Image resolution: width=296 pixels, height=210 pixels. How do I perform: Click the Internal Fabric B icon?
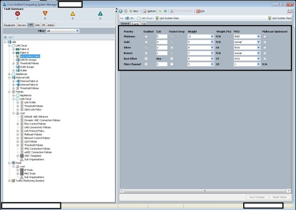18,85
